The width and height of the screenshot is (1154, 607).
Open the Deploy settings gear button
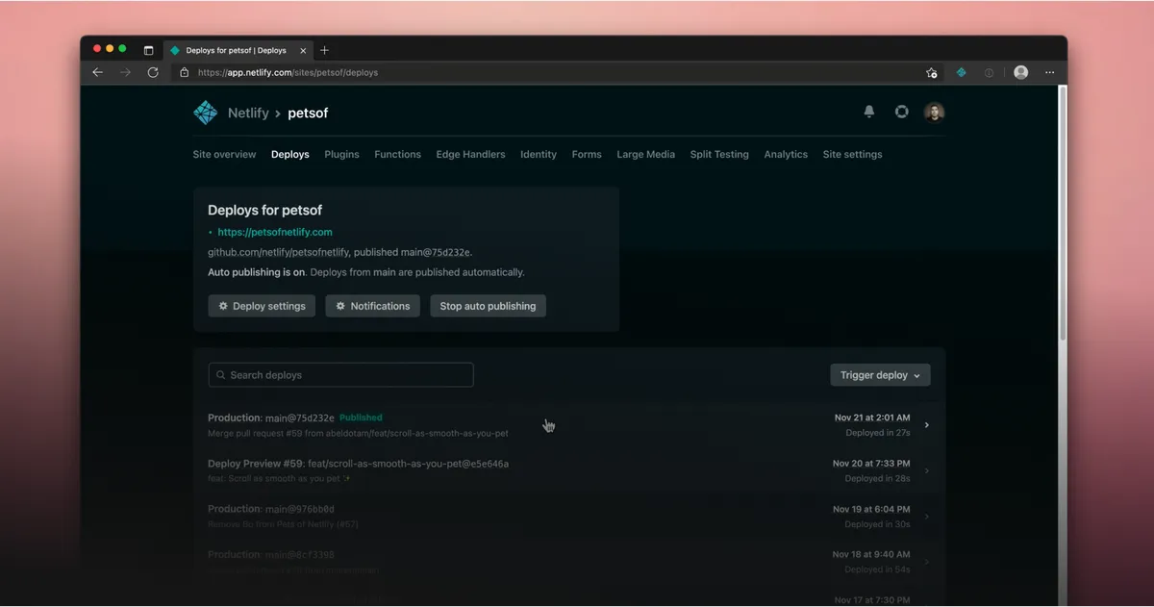coord(261,306)
